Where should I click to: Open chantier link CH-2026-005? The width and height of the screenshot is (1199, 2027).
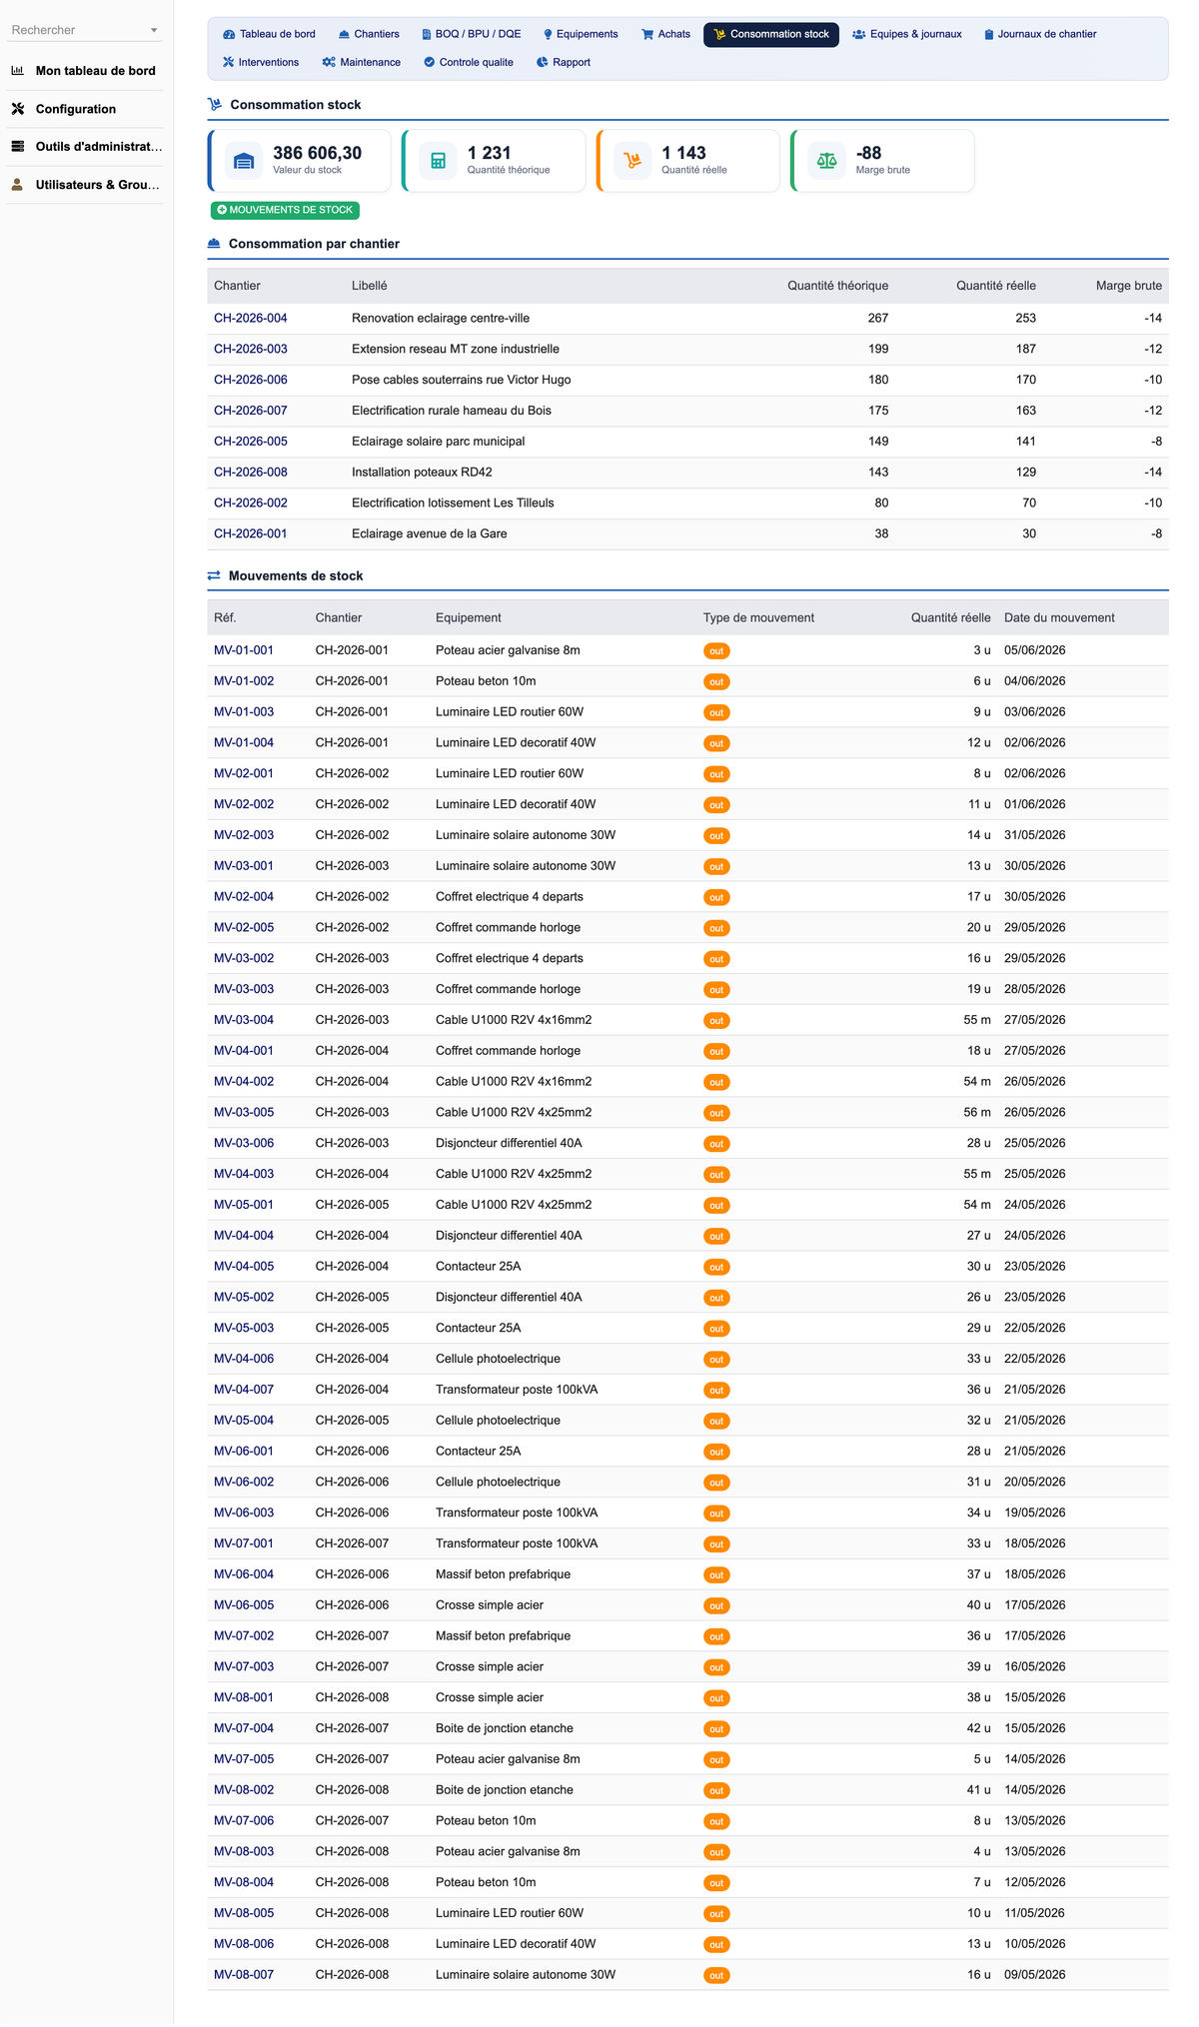[251, 442]
